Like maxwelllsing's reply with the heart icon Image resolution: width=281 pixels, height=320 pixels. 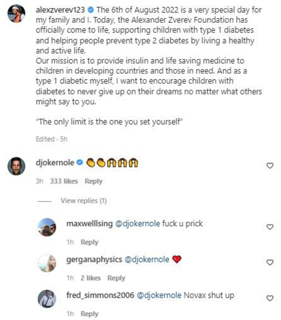(x=270, y=227)
